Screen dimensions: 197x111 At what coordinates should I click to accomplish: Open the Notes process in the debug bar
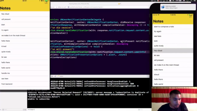click(61, 76)
